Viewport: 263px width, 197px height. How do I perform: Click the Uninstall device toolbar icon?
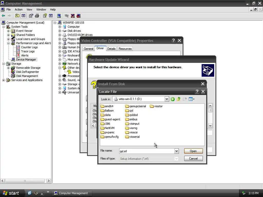point(73,16)
